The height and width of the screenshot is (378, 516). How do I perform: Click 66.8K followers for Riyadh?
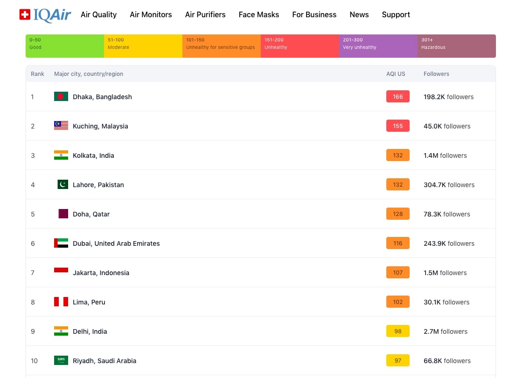(x=447, y=361)
